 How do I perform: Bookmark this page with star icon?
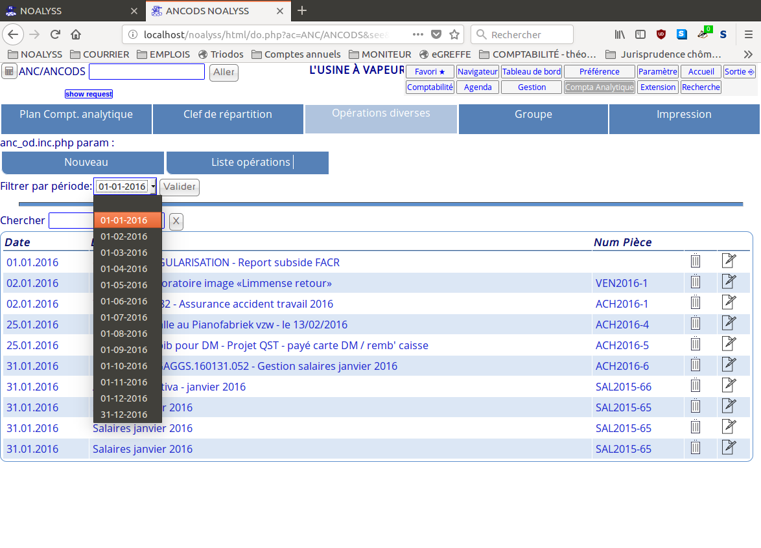[454, 34]
